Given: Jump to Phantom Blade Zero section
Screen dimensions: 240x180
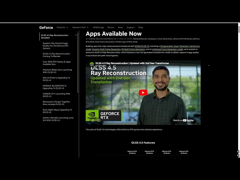Looking at the screenshot, I should [x=57, y=71].
